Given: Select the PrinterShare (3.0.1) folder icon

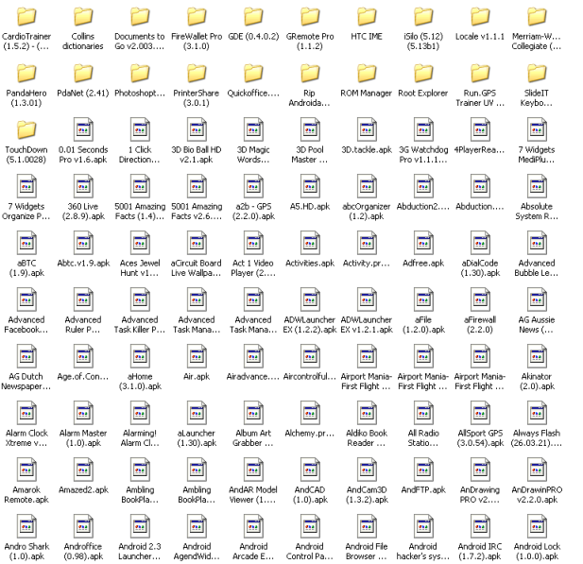Looking at the screenshot, I should (x=197, y=74).
